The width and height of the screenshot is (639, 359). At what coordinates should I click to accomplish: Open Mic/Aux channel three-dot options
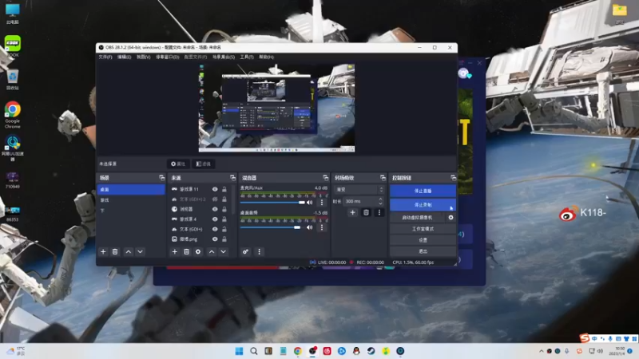tap(322, 203)
